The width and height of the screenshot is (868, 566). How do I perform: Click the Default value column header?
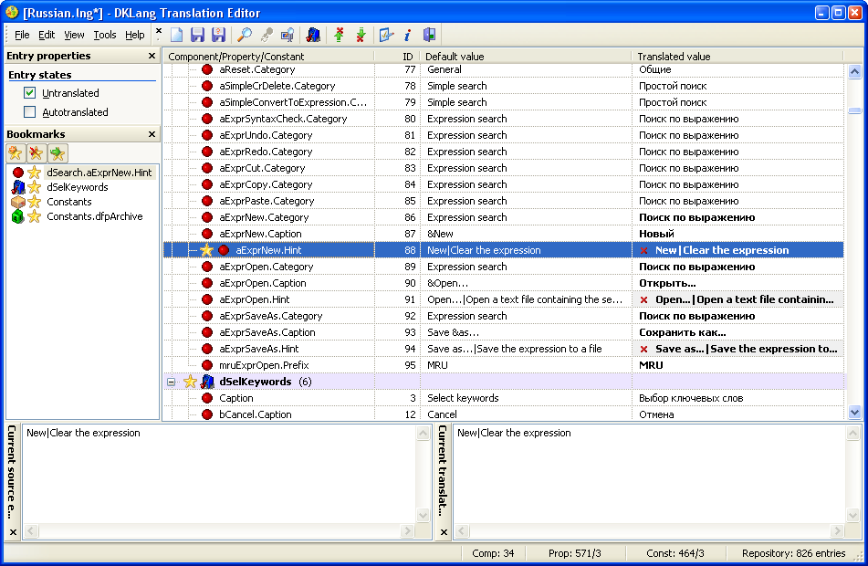click(526, 56)
